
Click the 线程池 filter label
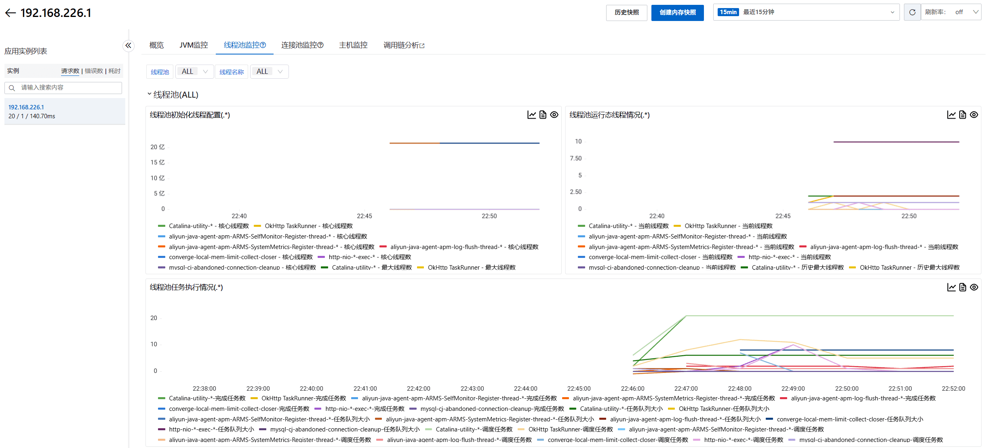coord(160,72)
